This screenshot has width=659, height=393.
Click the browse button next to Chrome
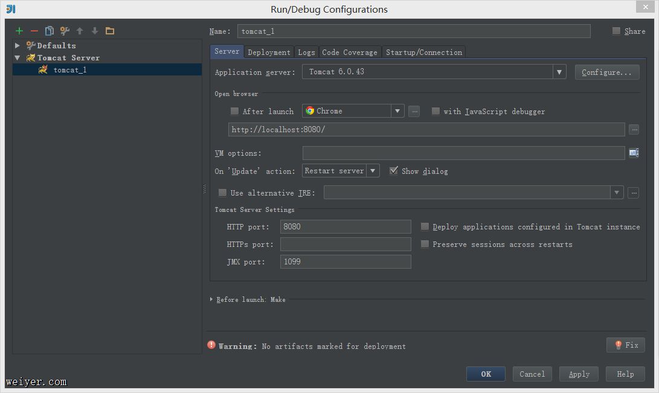pyautogui.click(x=414, y=111)
